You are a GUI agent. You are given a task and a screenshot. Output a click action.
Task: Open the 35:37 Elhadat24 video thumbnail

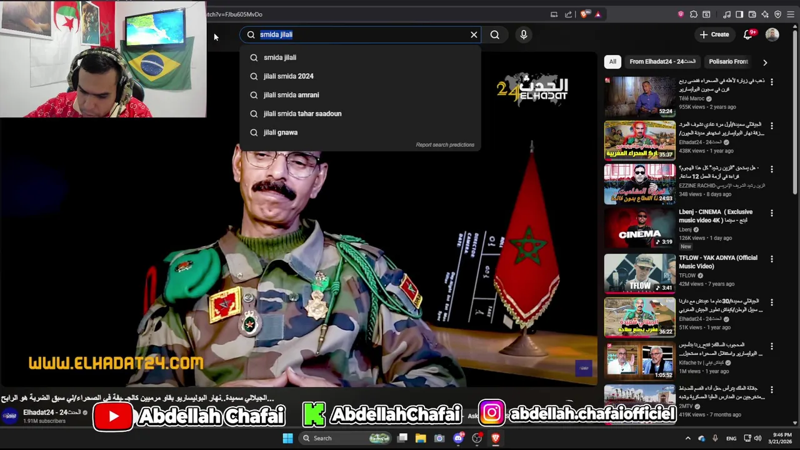[x=639, y=140]
